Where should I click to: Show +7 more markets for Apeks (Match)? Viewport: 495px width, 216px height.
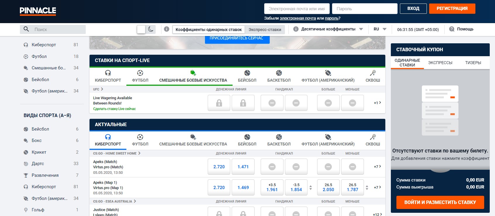[377, 167]
